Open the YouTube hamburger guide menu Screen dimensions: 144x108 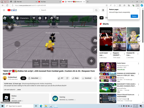4,10
